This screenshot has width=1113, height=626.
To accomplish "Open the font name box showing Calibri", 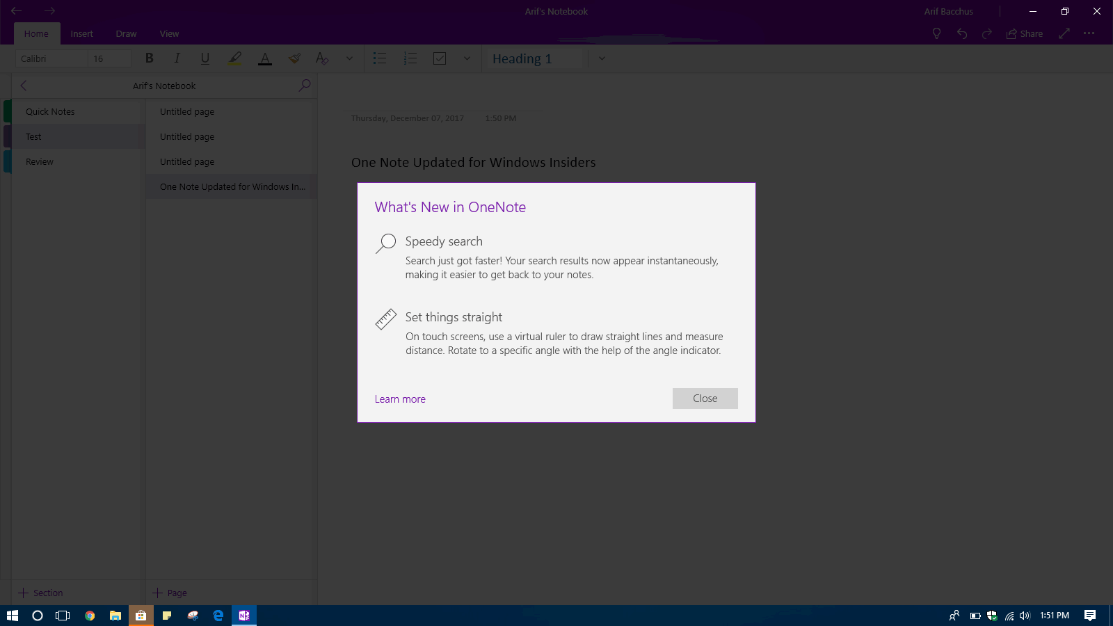I will click(x=51, y=58).
